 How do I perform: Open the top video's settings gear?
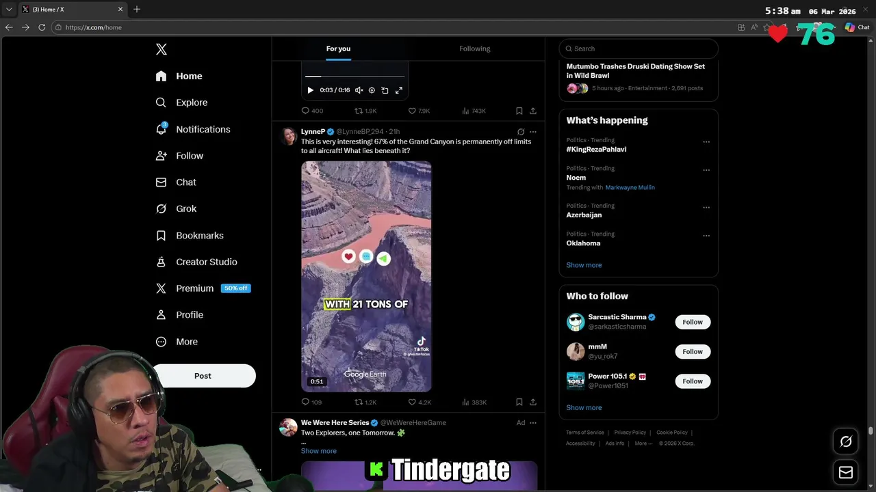[372, 90]
